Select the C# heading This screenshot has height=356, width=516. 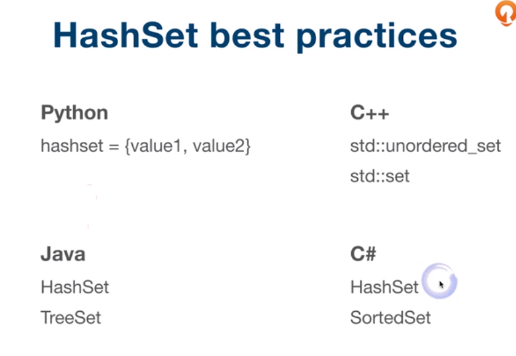click(x=363, y=254)
